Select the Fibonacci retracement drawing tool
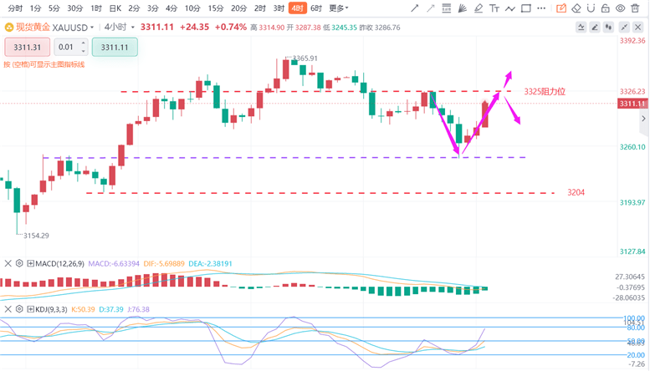Image resolution: width=650 pixels, height=371 pixels. (447, 8)
